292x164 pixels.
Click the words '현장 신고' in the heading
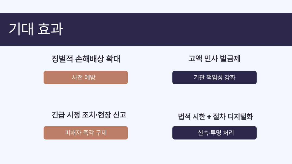pyautogui.click(x=112, y=115)
